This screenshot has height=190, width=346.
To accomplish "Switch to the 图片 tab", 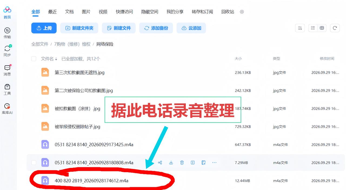I will [x=86, y=12].
